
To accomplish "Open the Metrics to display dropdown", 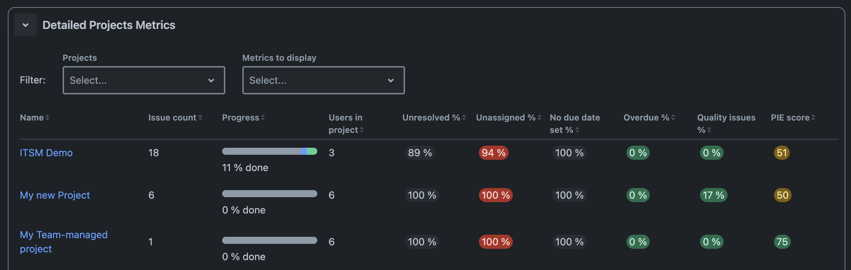I will coord(323,80).
